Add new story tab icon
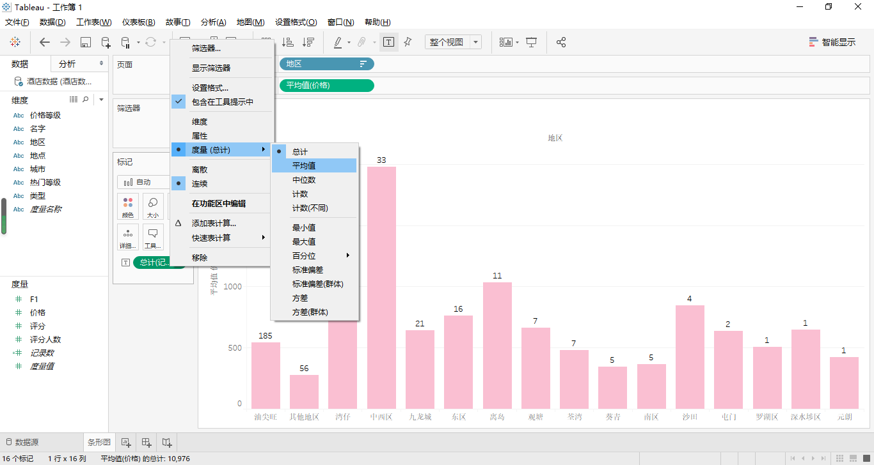 tap(167, 442)
